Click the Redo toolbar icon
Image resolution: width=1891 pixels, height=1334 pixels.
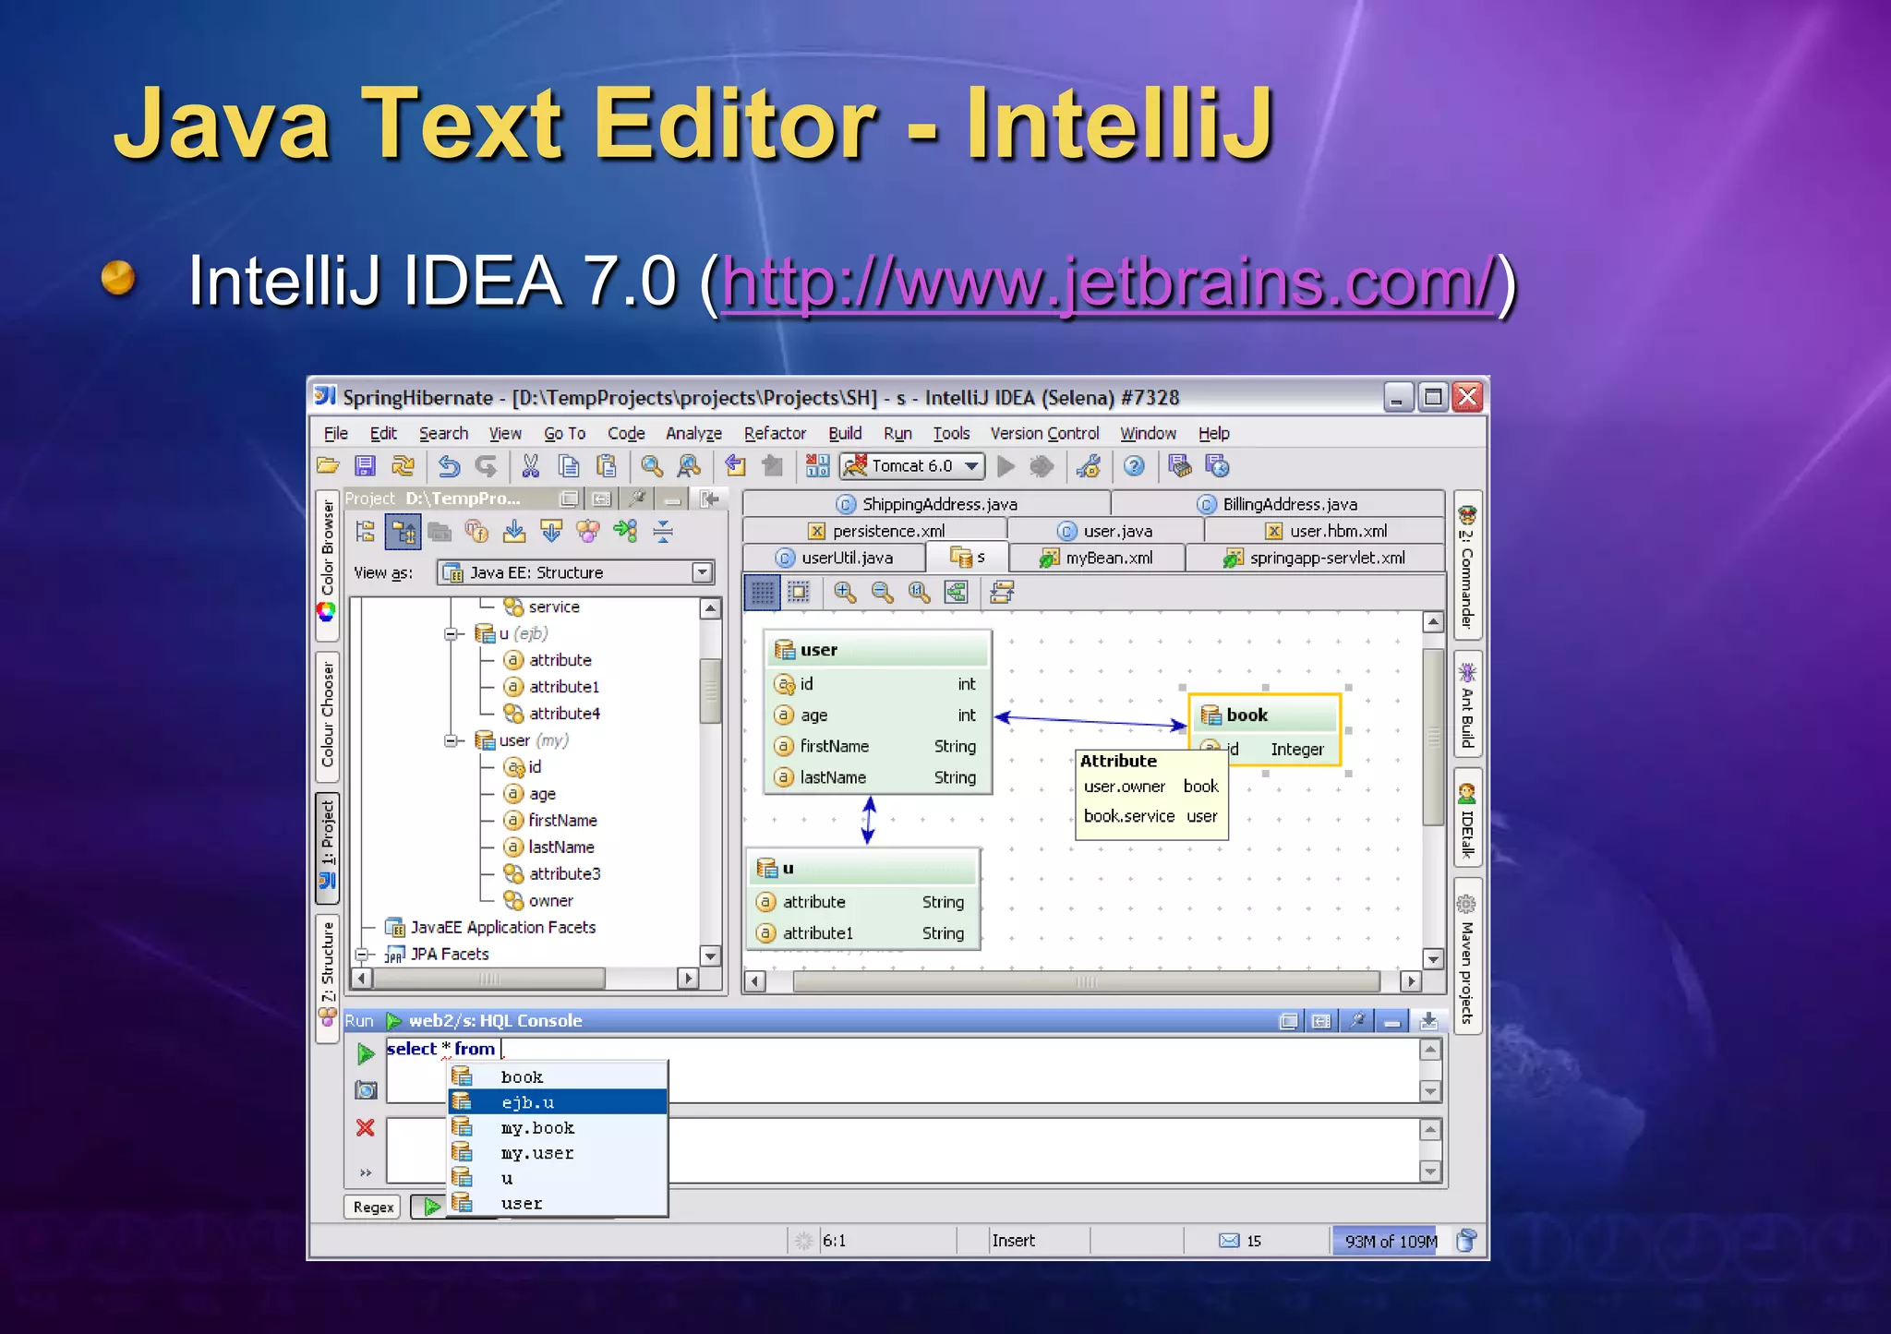[x=486, y=466]
